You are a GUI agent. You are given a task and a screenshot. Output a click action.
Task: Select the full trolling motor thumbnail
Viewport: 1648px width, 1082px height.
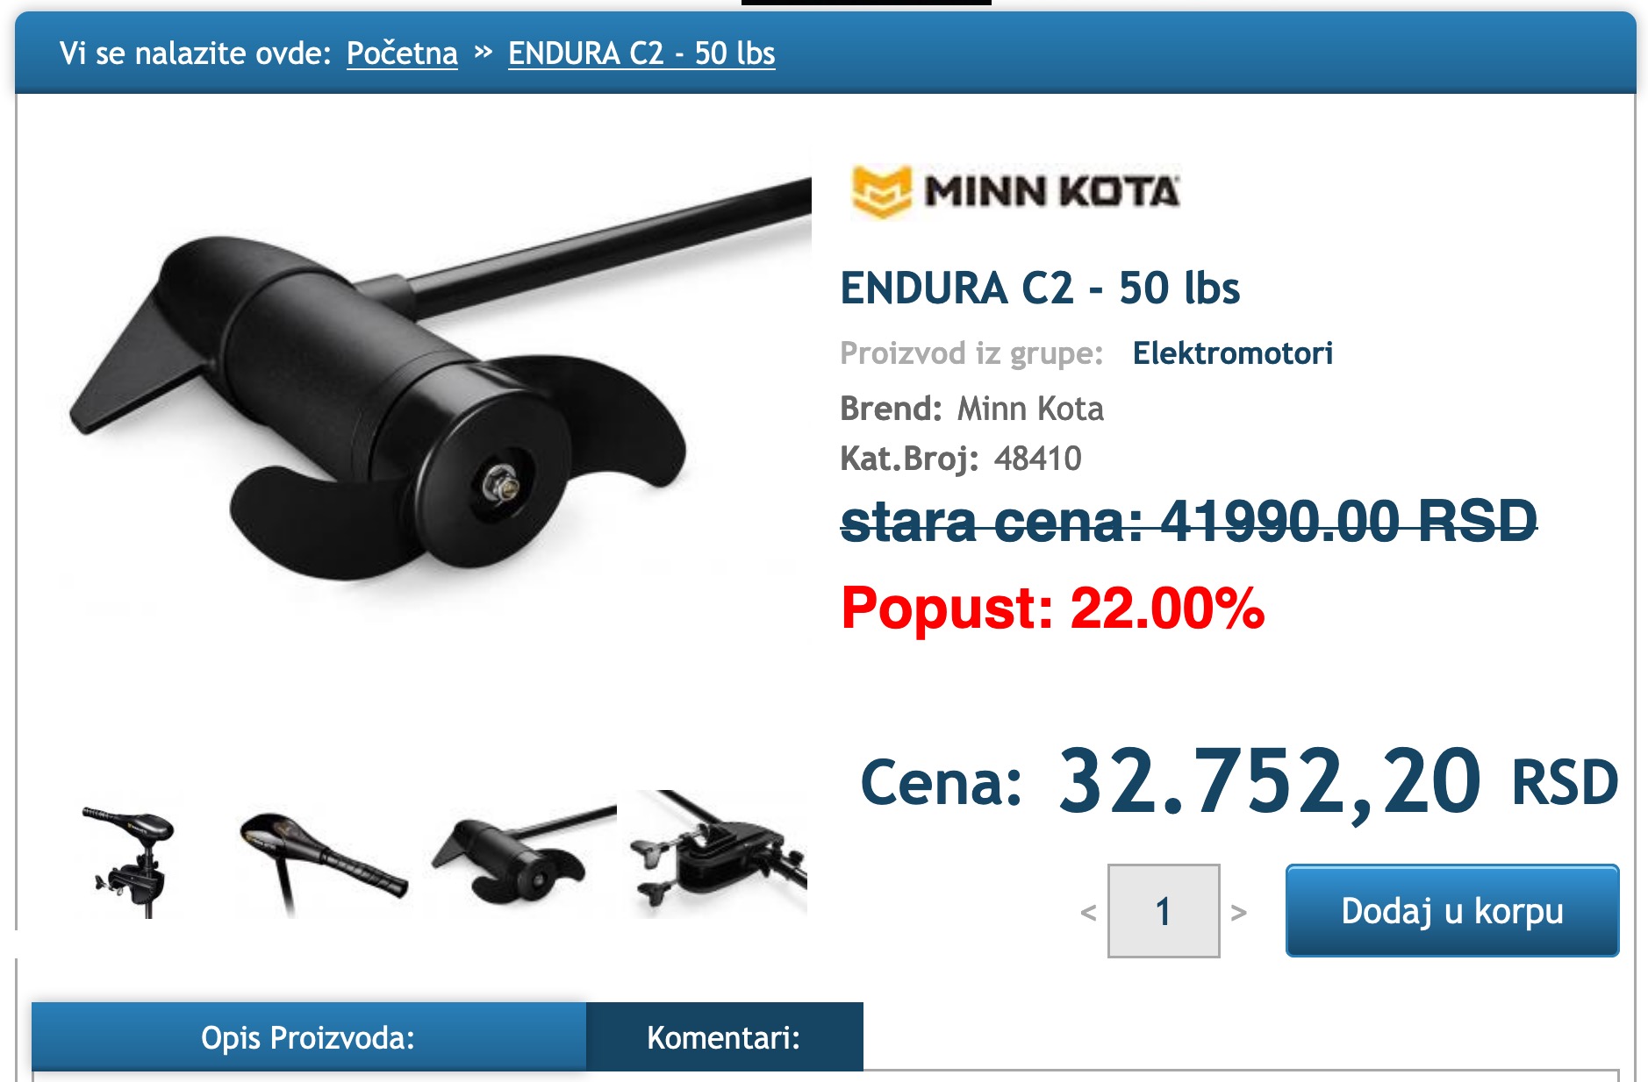click(132, 858)
